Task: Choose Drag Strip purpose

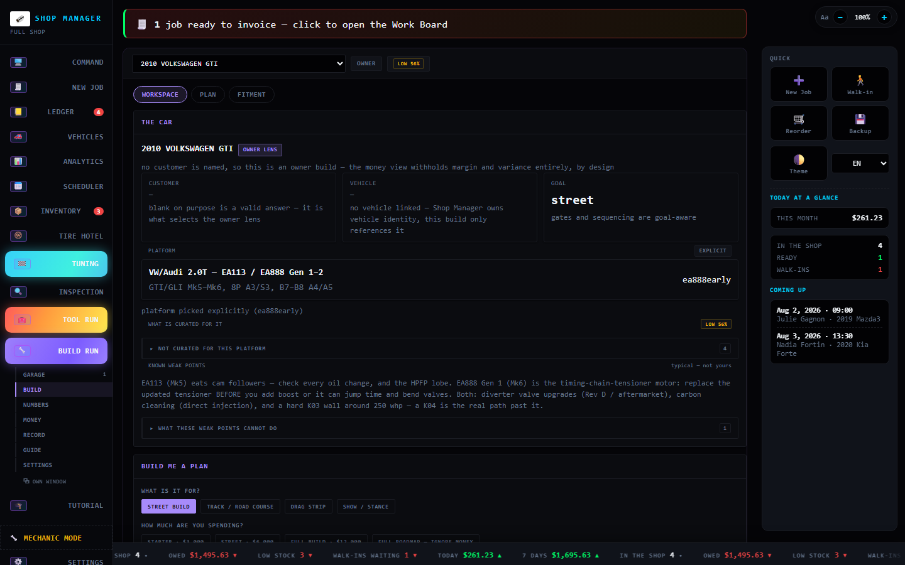Action: coord(308,507)
